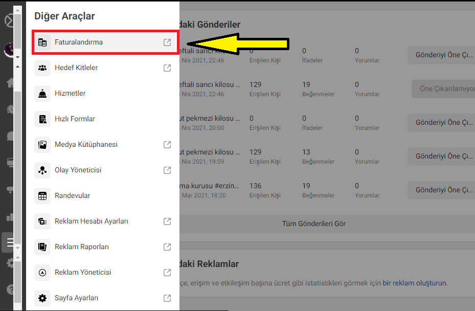
Task: Click '136' reach value of Mar post
Action: [255, 186]
